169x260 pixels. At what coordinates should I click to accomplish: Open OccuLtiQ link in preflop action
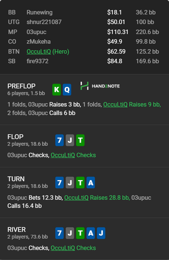(x=115, y=104)
